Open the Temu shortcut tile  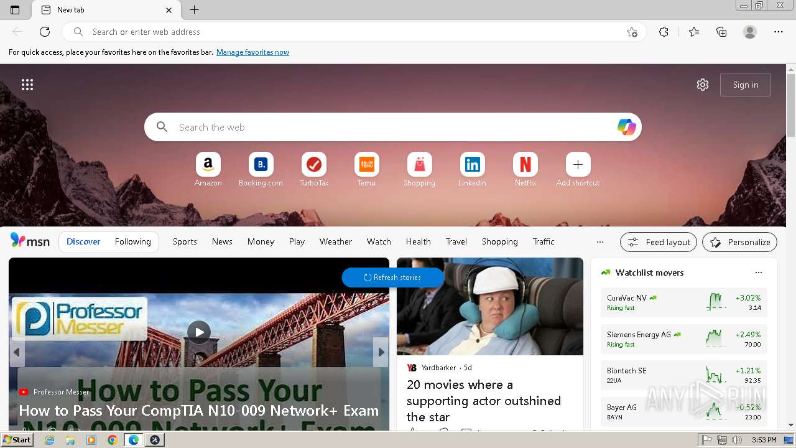366,170
